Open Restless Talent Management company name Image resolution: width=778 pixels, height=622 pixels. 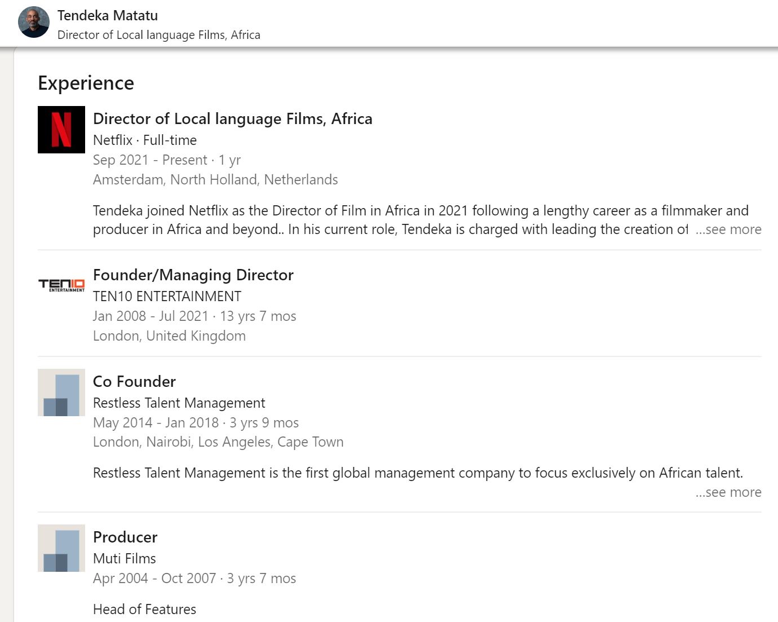179,403
